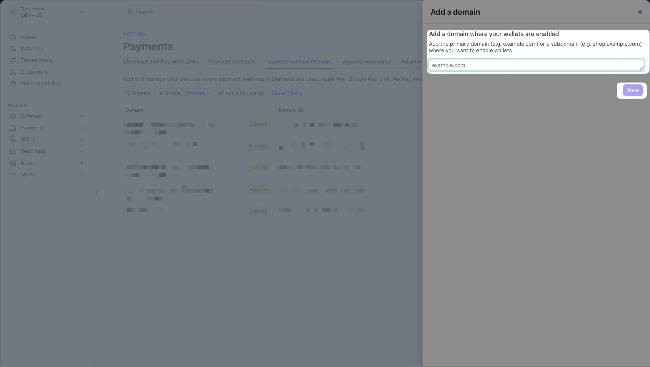
Task: Switch to Payment methods tab
Action: coord(232,62)
